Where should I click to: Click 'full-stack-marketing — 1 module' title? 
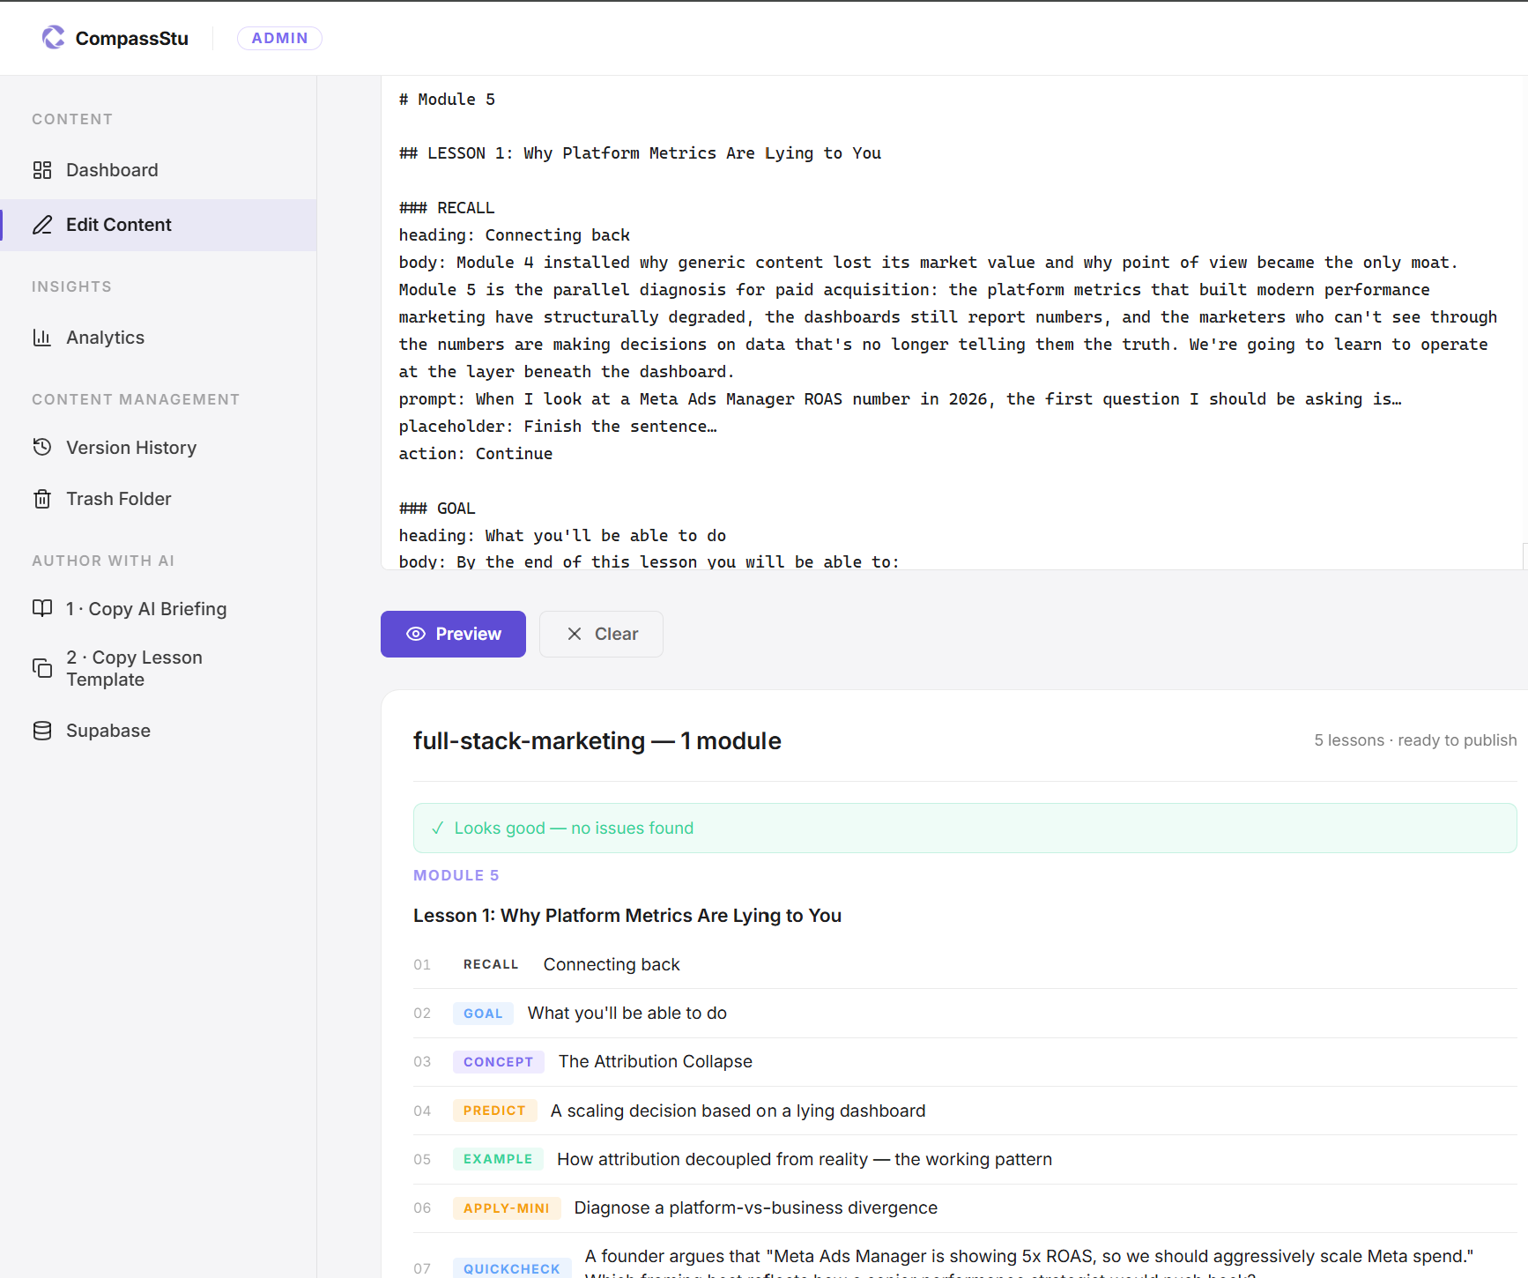pyautogui.click(x=597, y=741)
